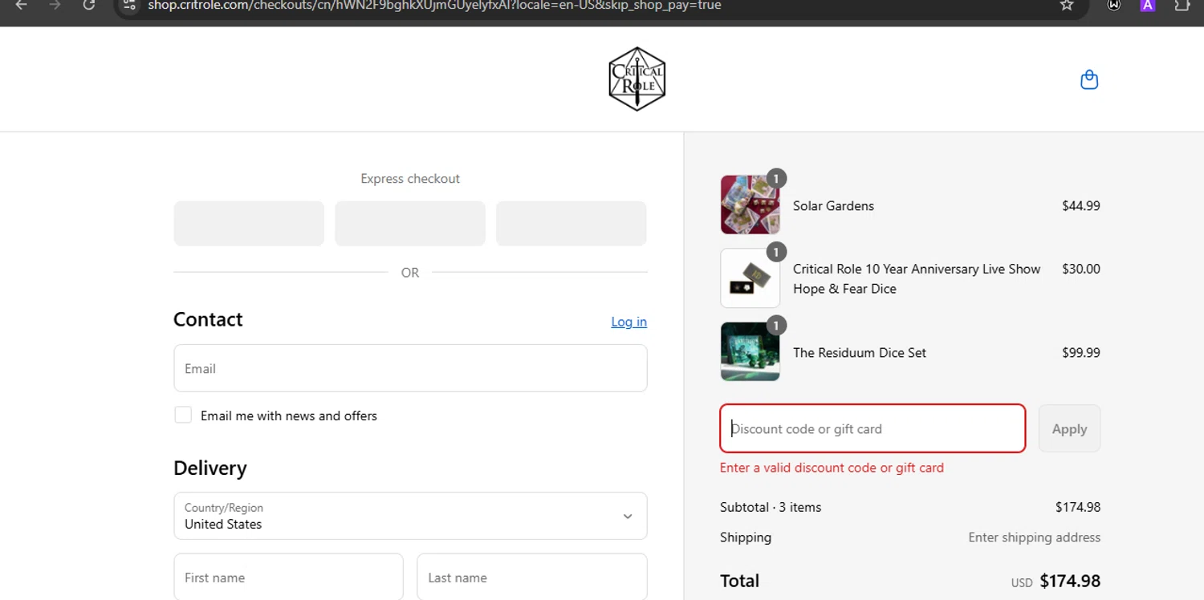Click the Critical Role logo
Viewport: 1204px width, 600px height.
[x=637, y=79]
